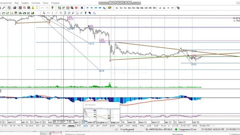Open the Вид menu
Screen dimensions: 240x135
tap(16, 3)
